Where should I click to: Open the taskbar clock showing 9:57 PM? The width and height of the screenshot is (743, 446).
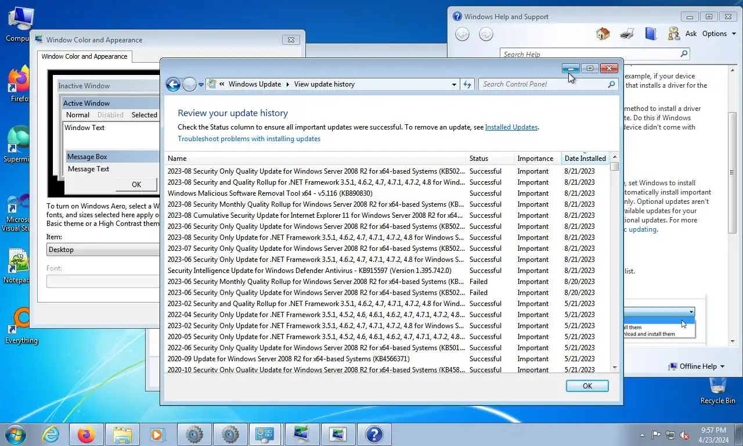(x=713, y=435)
